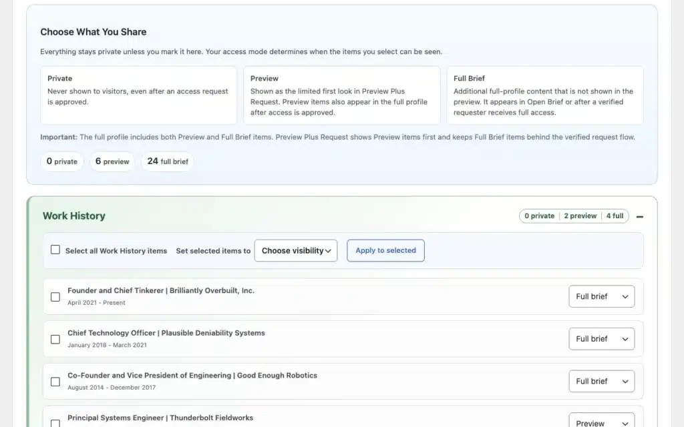This screenshot has width=684, height=427.
Task: Click the 'Important:' note text
Action: (337, 137)
